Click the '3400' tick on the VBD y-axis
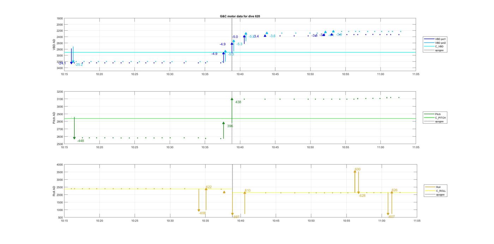 (60, 68)
